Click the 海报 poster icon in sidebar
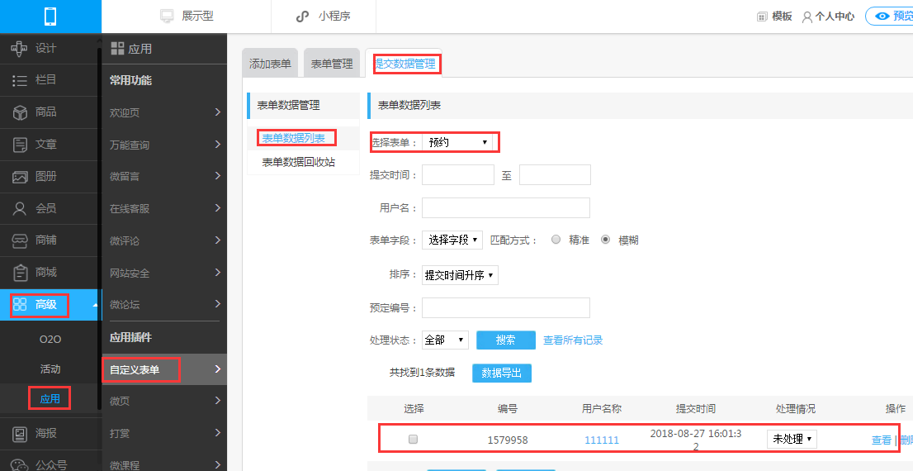The height and width of the screenshot is (471, 913). [x=20, y=434]
